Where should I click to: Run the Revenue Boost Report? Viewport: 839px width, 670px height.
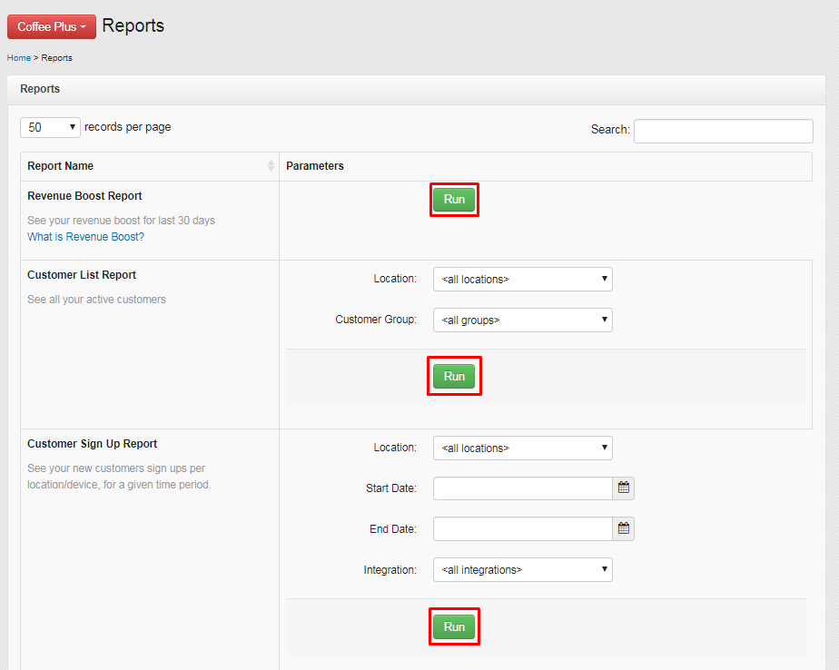(x=454, y=199)
